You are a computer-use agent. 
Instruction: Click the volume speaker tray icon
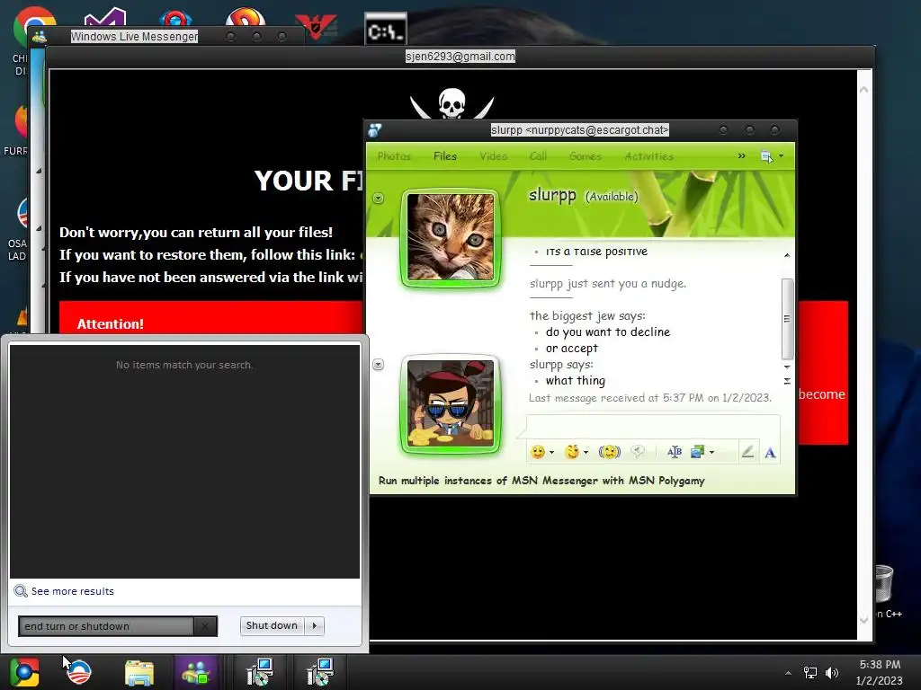[832, 672]
